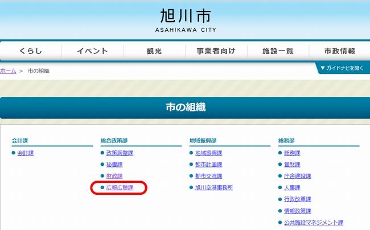The image size is (370, 230).
Task: Select the イベント menu item
Action: tap(92, 51)
